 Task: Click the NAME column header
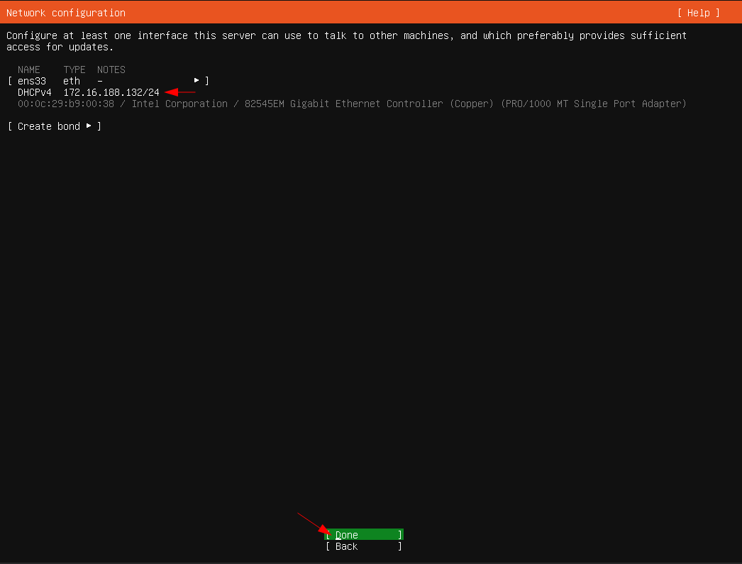[x=29, y=70]
